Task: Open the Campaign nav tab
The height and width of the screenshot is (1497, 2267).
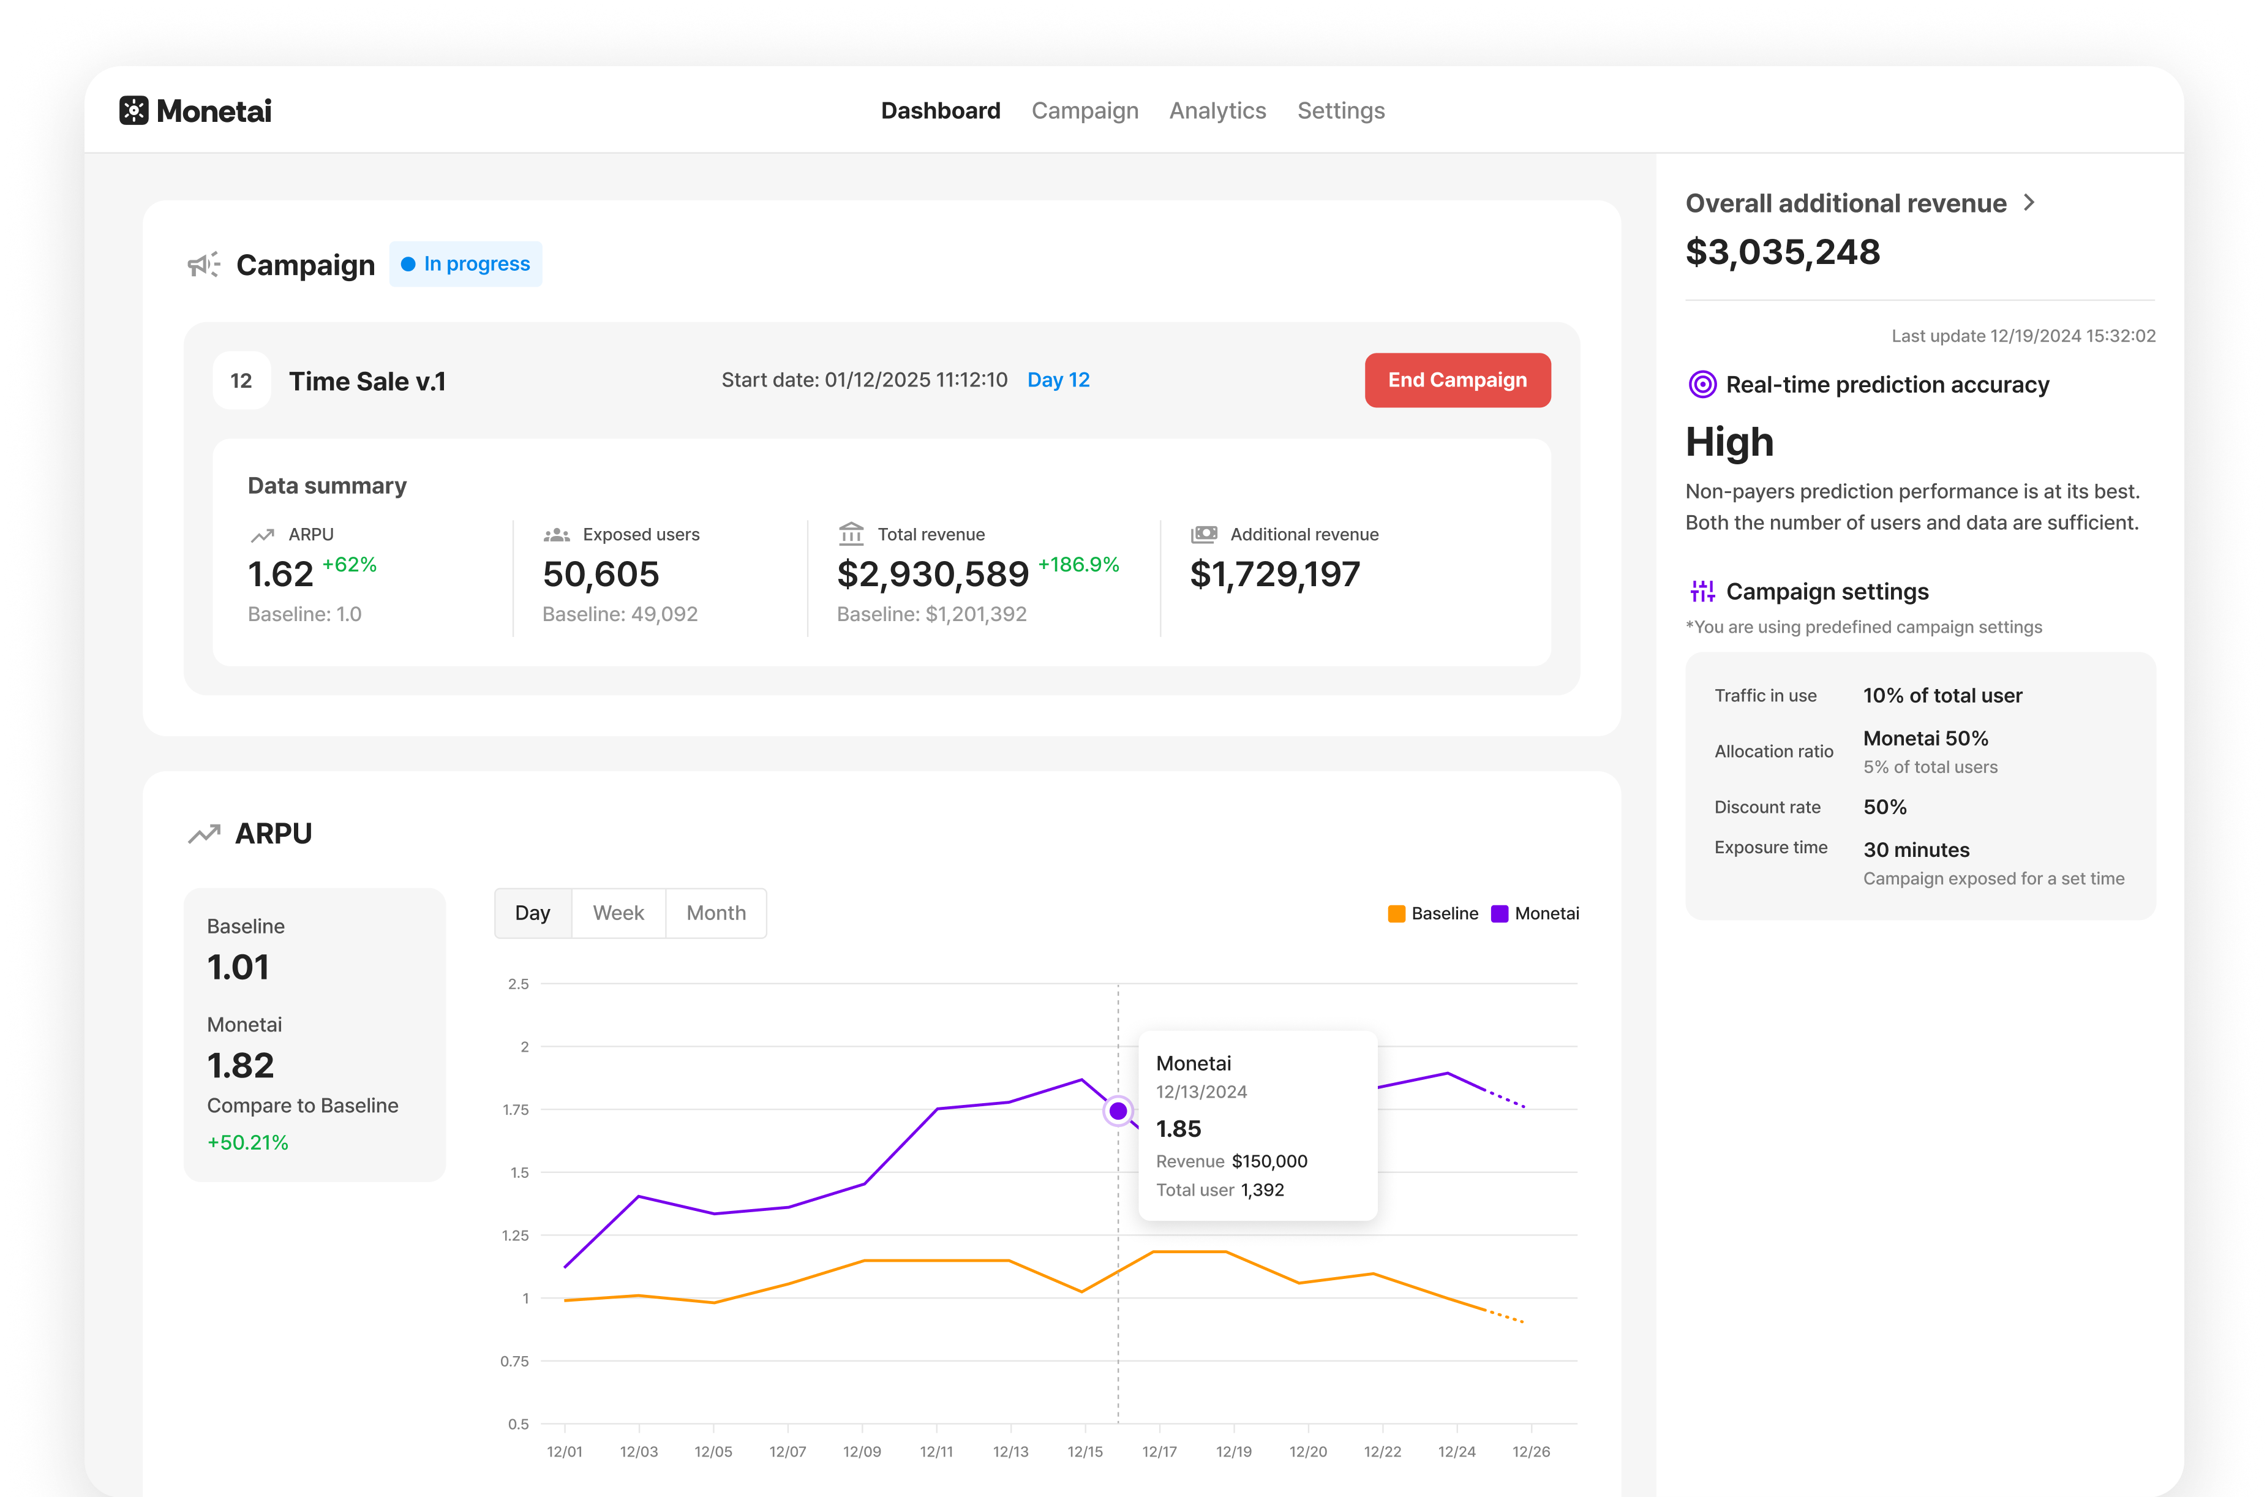Action: [x=1085, y=111]
